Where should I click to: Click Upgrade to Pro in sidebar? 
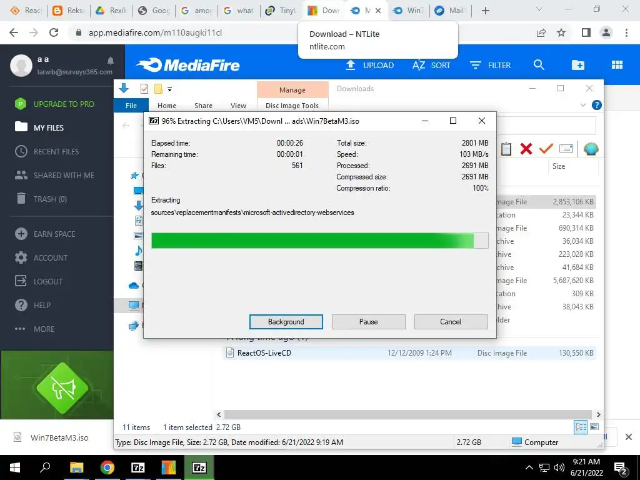[55, 104]
